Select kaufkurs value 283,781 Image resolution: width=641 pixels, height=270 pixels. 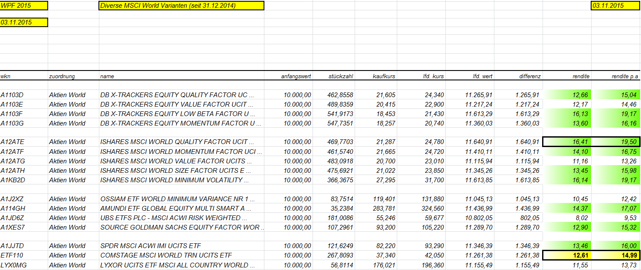[x=375, y=208]
